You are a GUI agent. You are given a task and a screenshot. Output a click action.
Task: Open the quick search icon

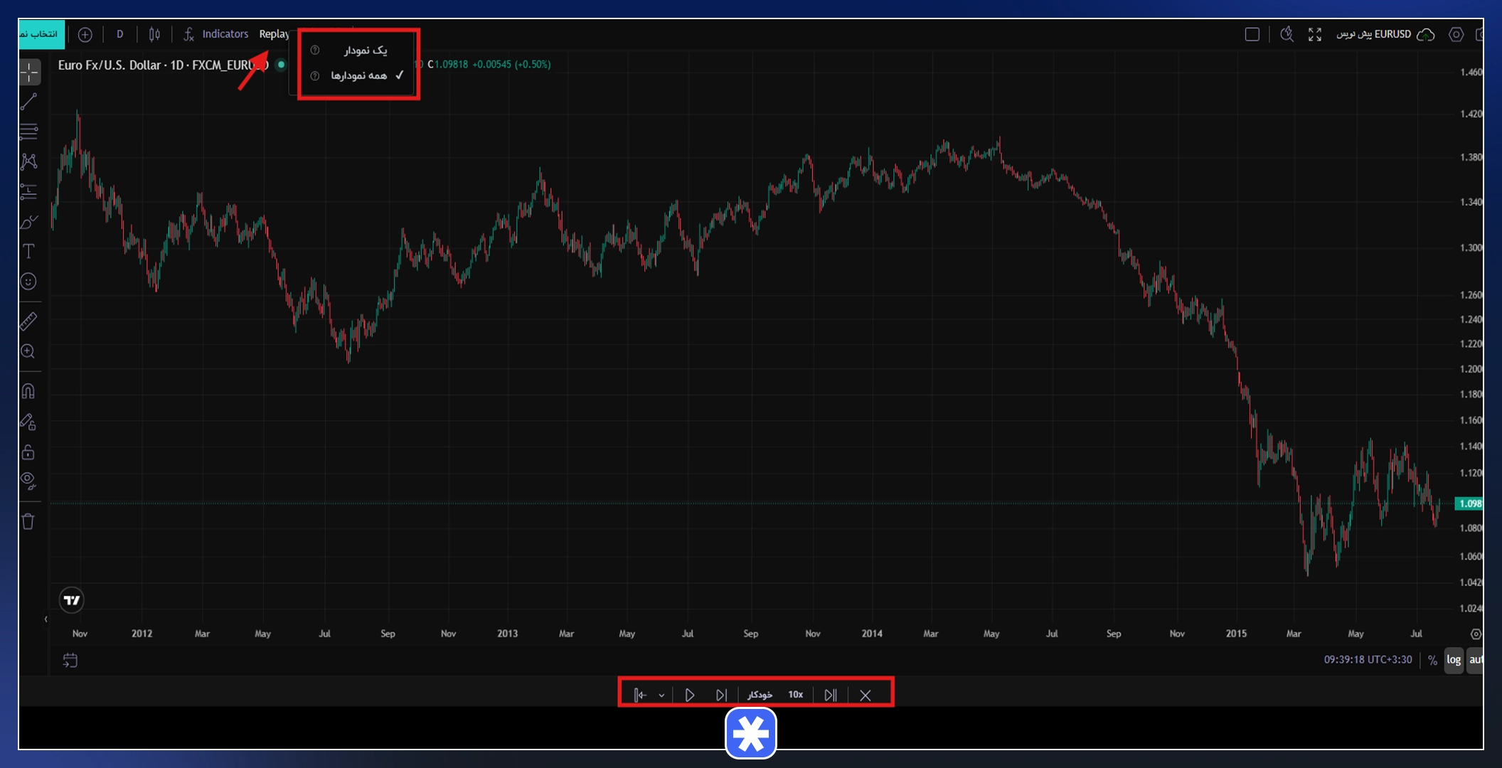pos(1287,34)
